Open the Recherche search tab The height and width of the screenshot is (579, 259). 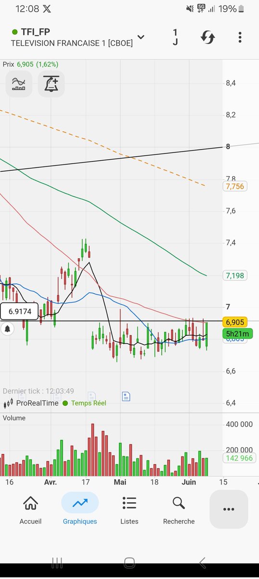[x=179, y=510]
